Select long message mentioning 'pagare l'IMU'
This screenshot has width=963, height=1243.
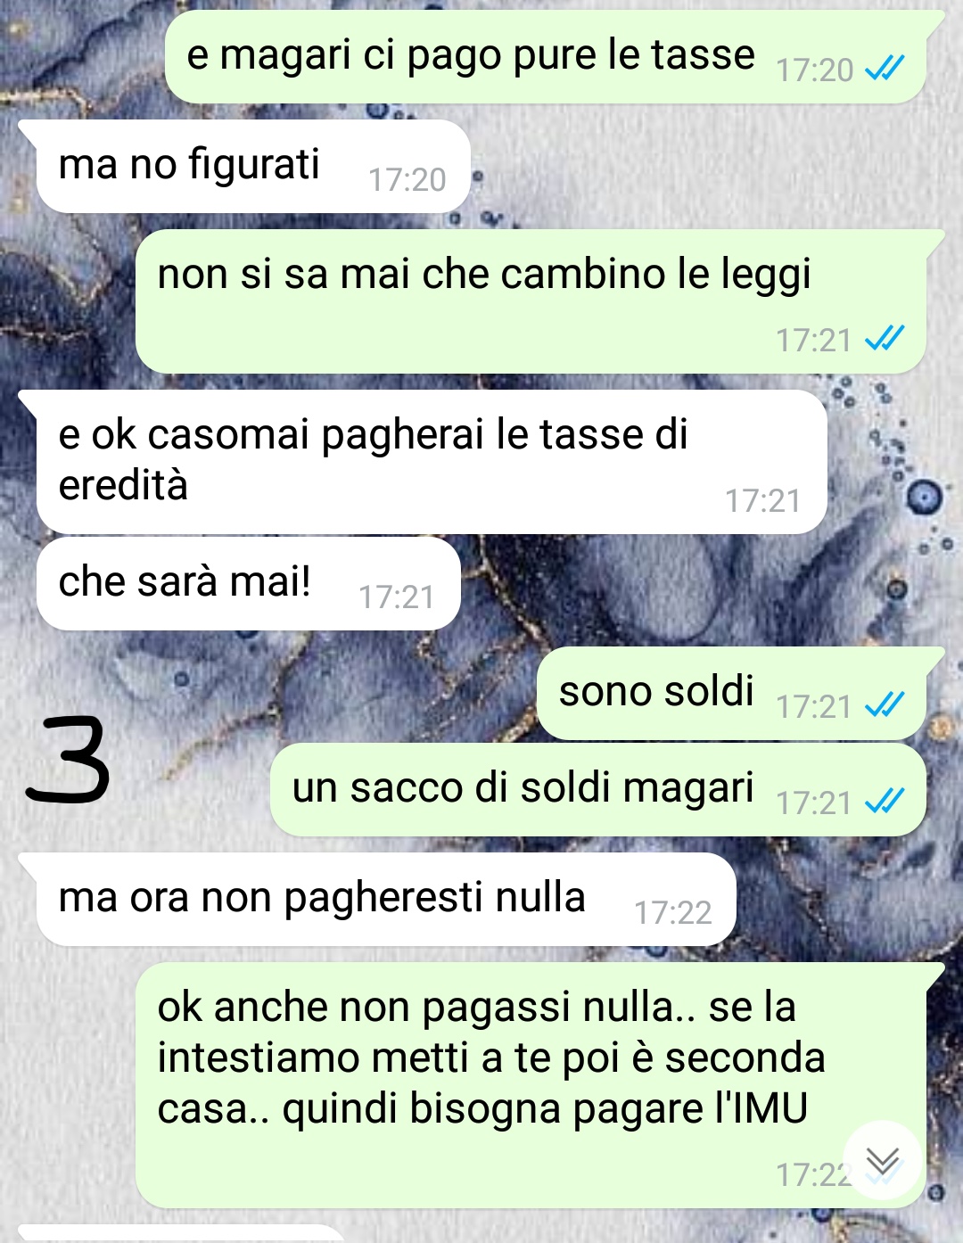[531, 1085]
